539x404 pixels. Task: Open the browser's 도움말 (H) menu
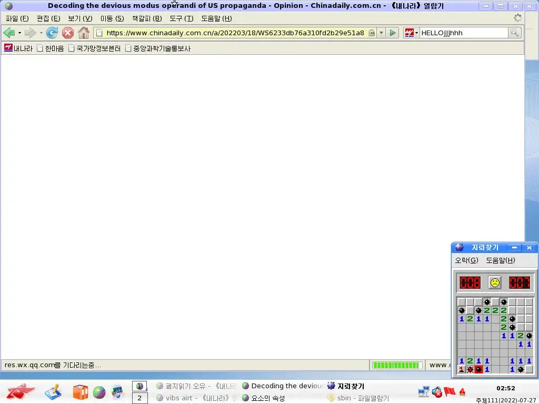216,18
